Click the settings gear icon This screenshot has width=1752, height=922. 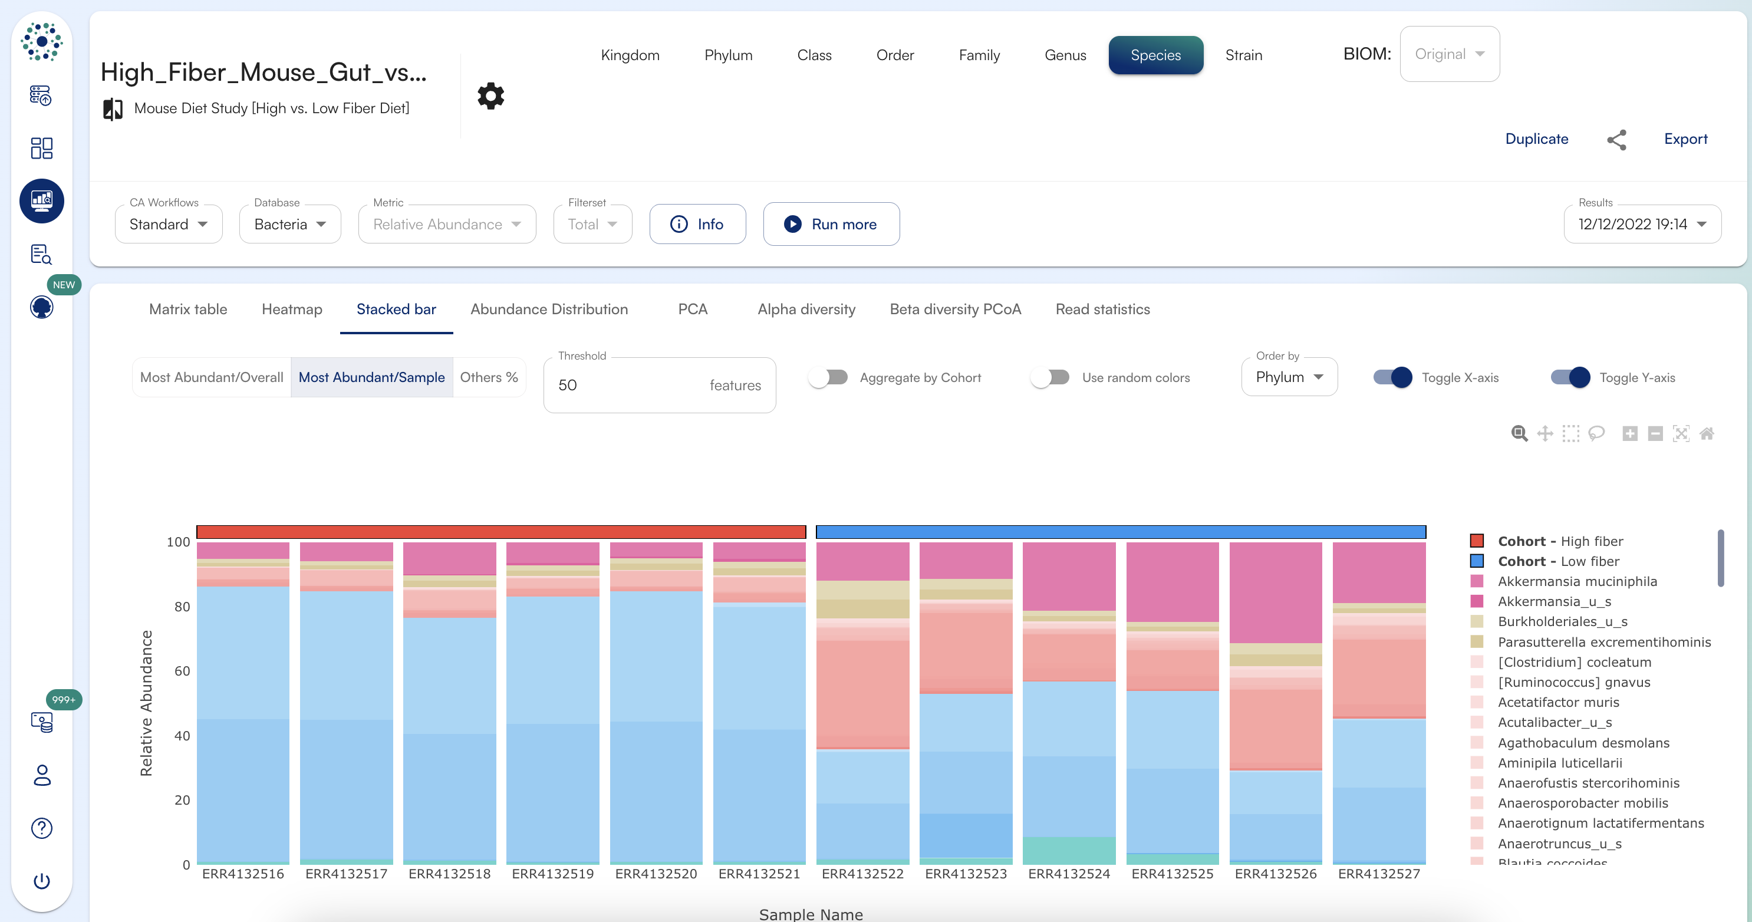(490, 96)
